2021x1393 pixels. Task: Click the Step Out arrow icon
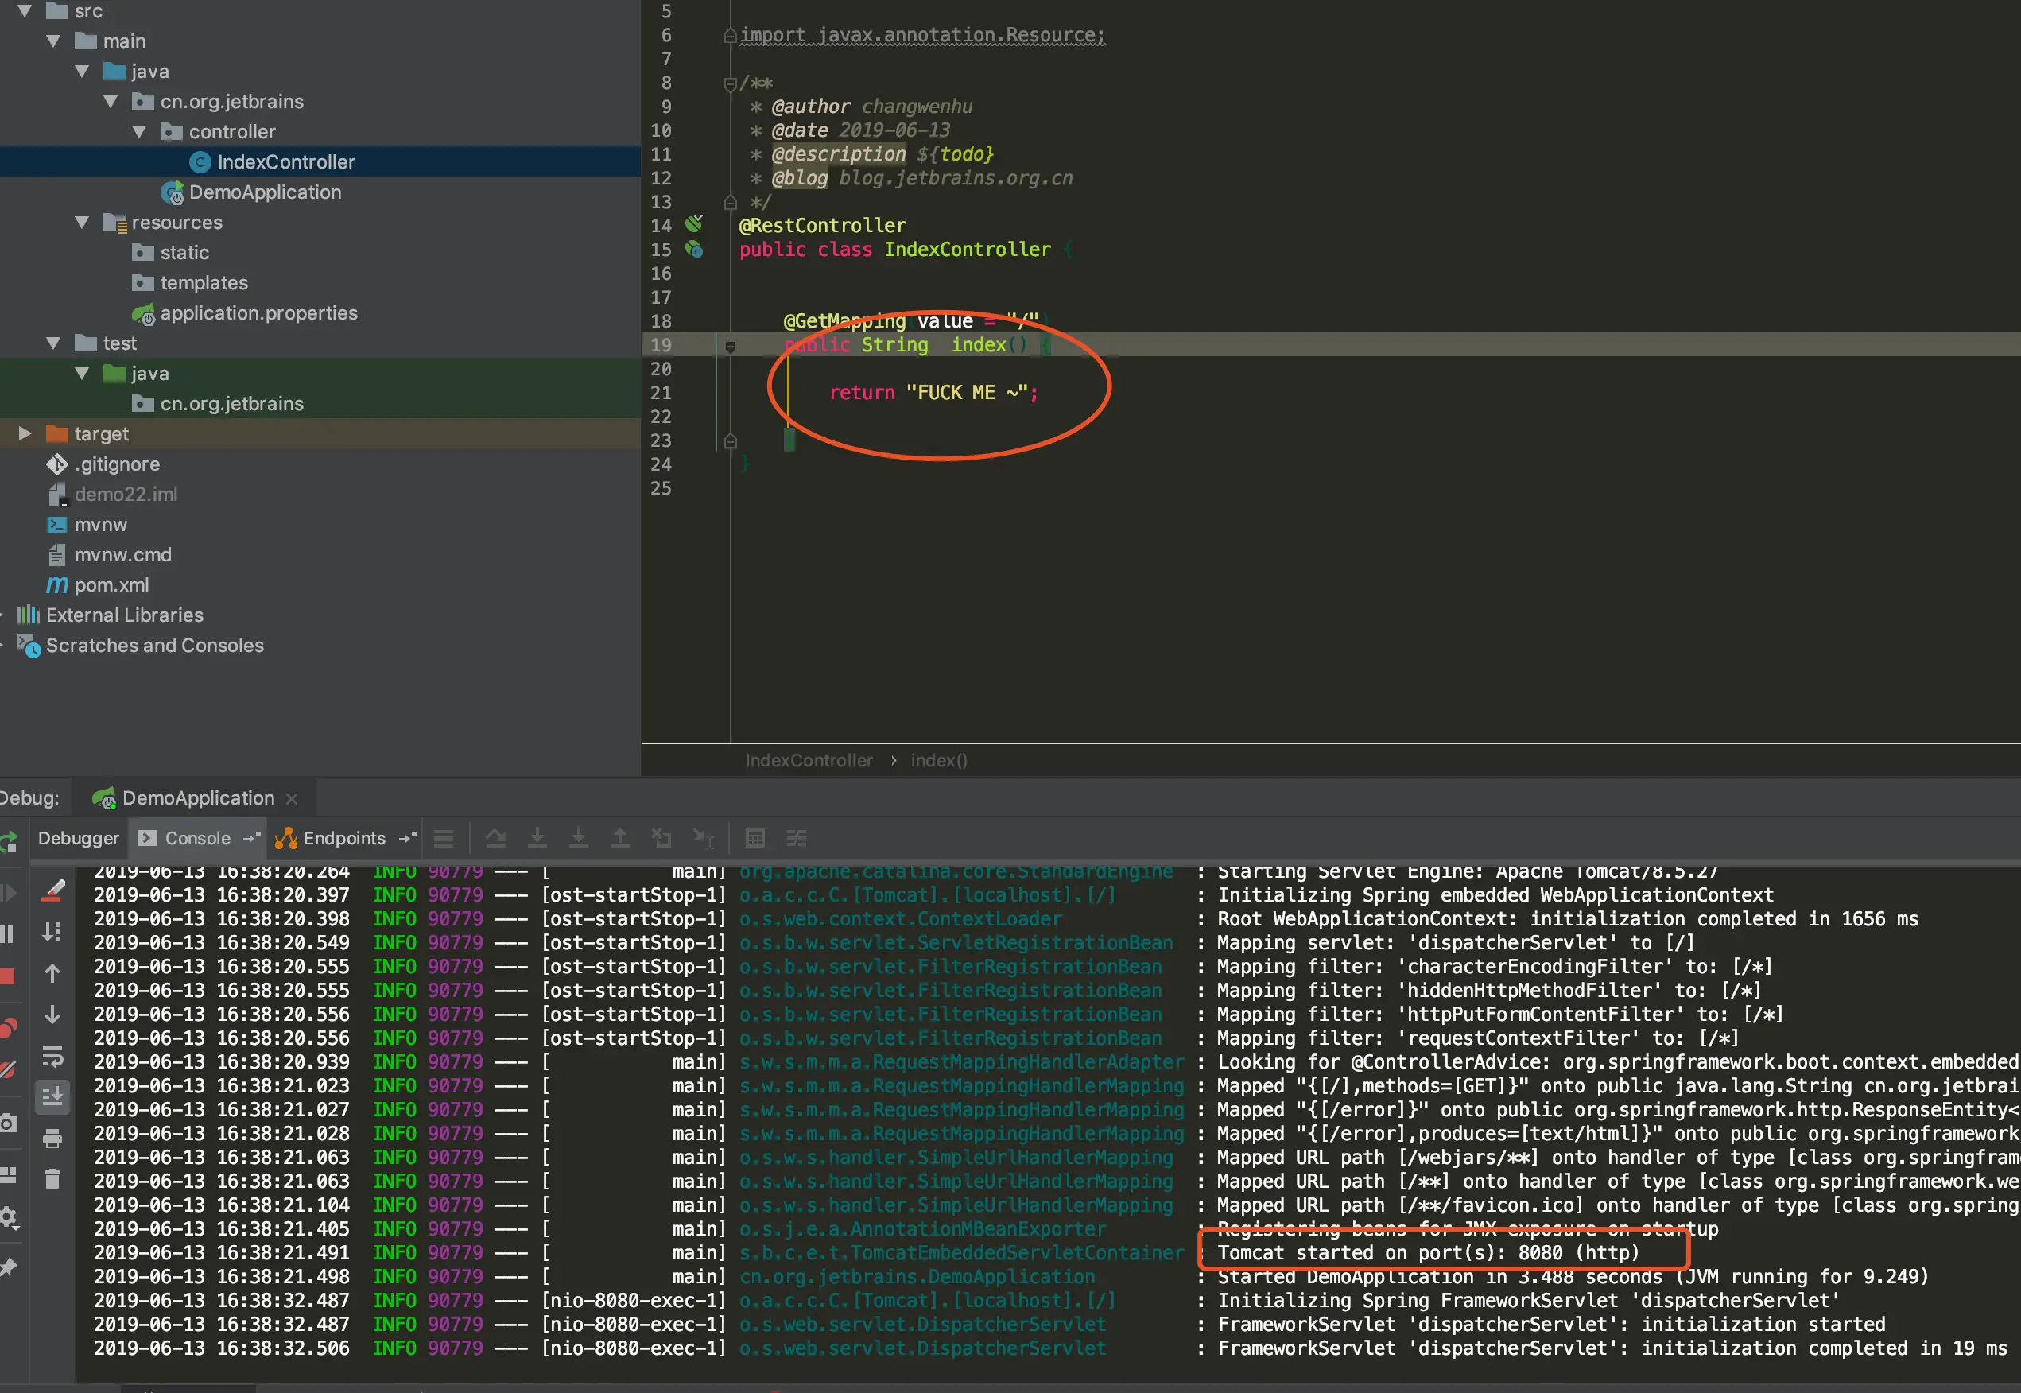619,838
